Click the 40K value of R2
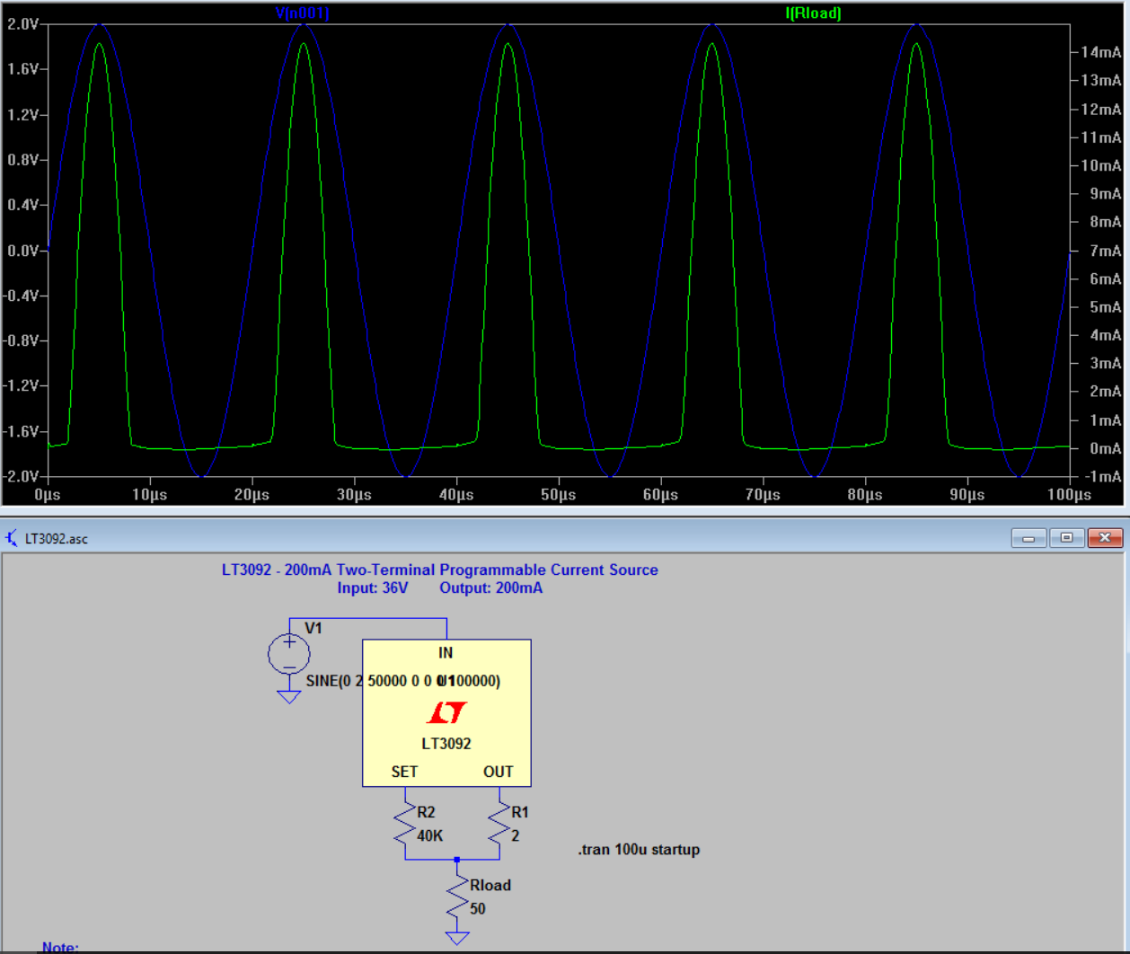Viewport: 1130px width, 954px height. (x=430, y=836)
